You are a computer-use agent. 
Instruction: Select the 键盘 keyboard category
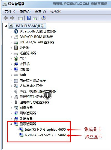23,75
